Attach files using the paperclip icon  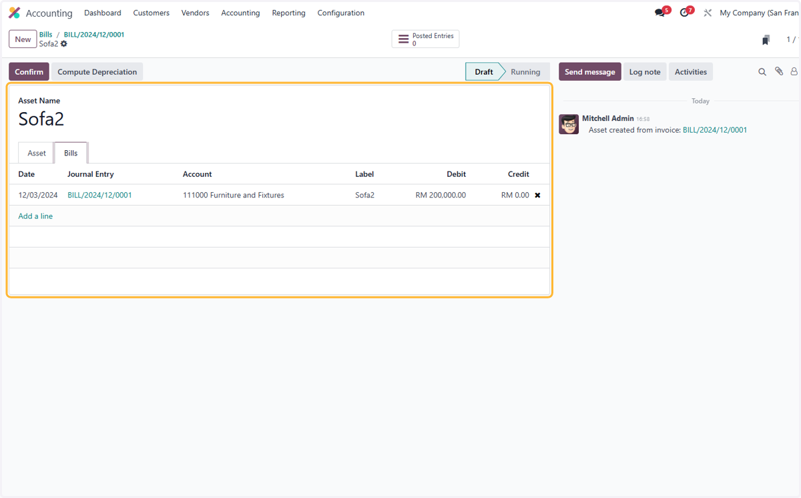tap(779, 71)
